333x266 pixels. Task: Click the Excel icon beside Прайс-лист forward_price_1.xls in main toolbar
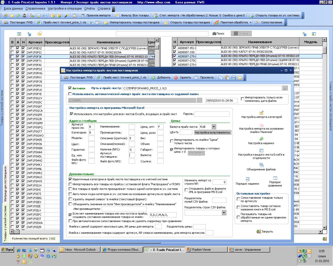pos(39,23)
